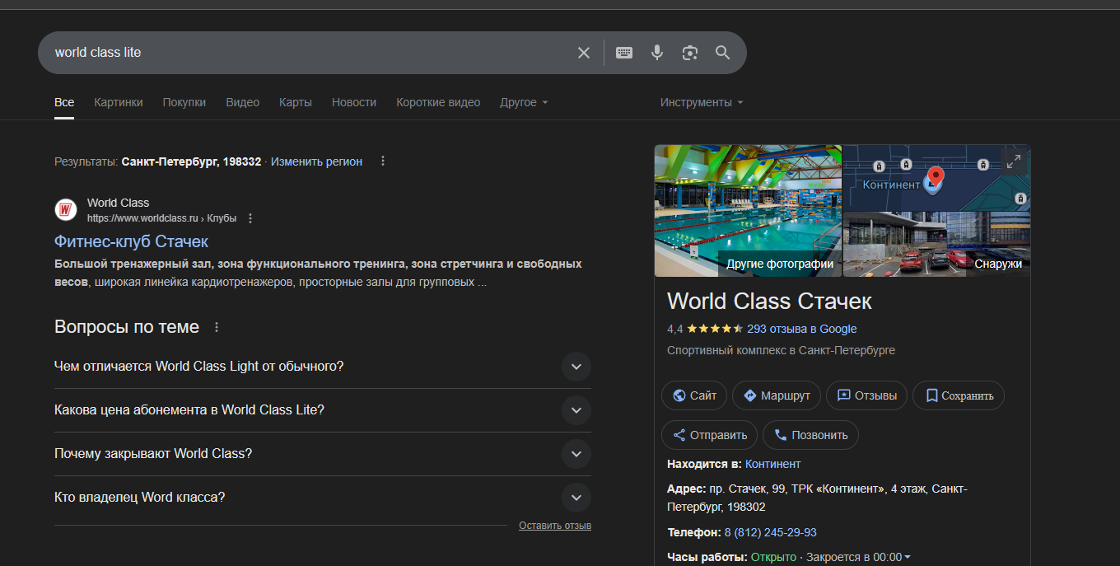Switch to the Карты tab
This screenshot has height=566, width=1120.
(x=296, y=102)
